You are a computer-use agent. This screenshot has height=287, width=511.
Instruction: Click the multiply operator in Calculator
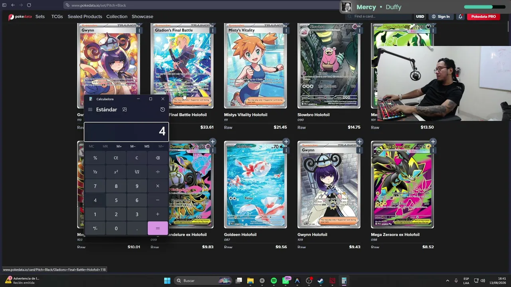tap(158, 186)
